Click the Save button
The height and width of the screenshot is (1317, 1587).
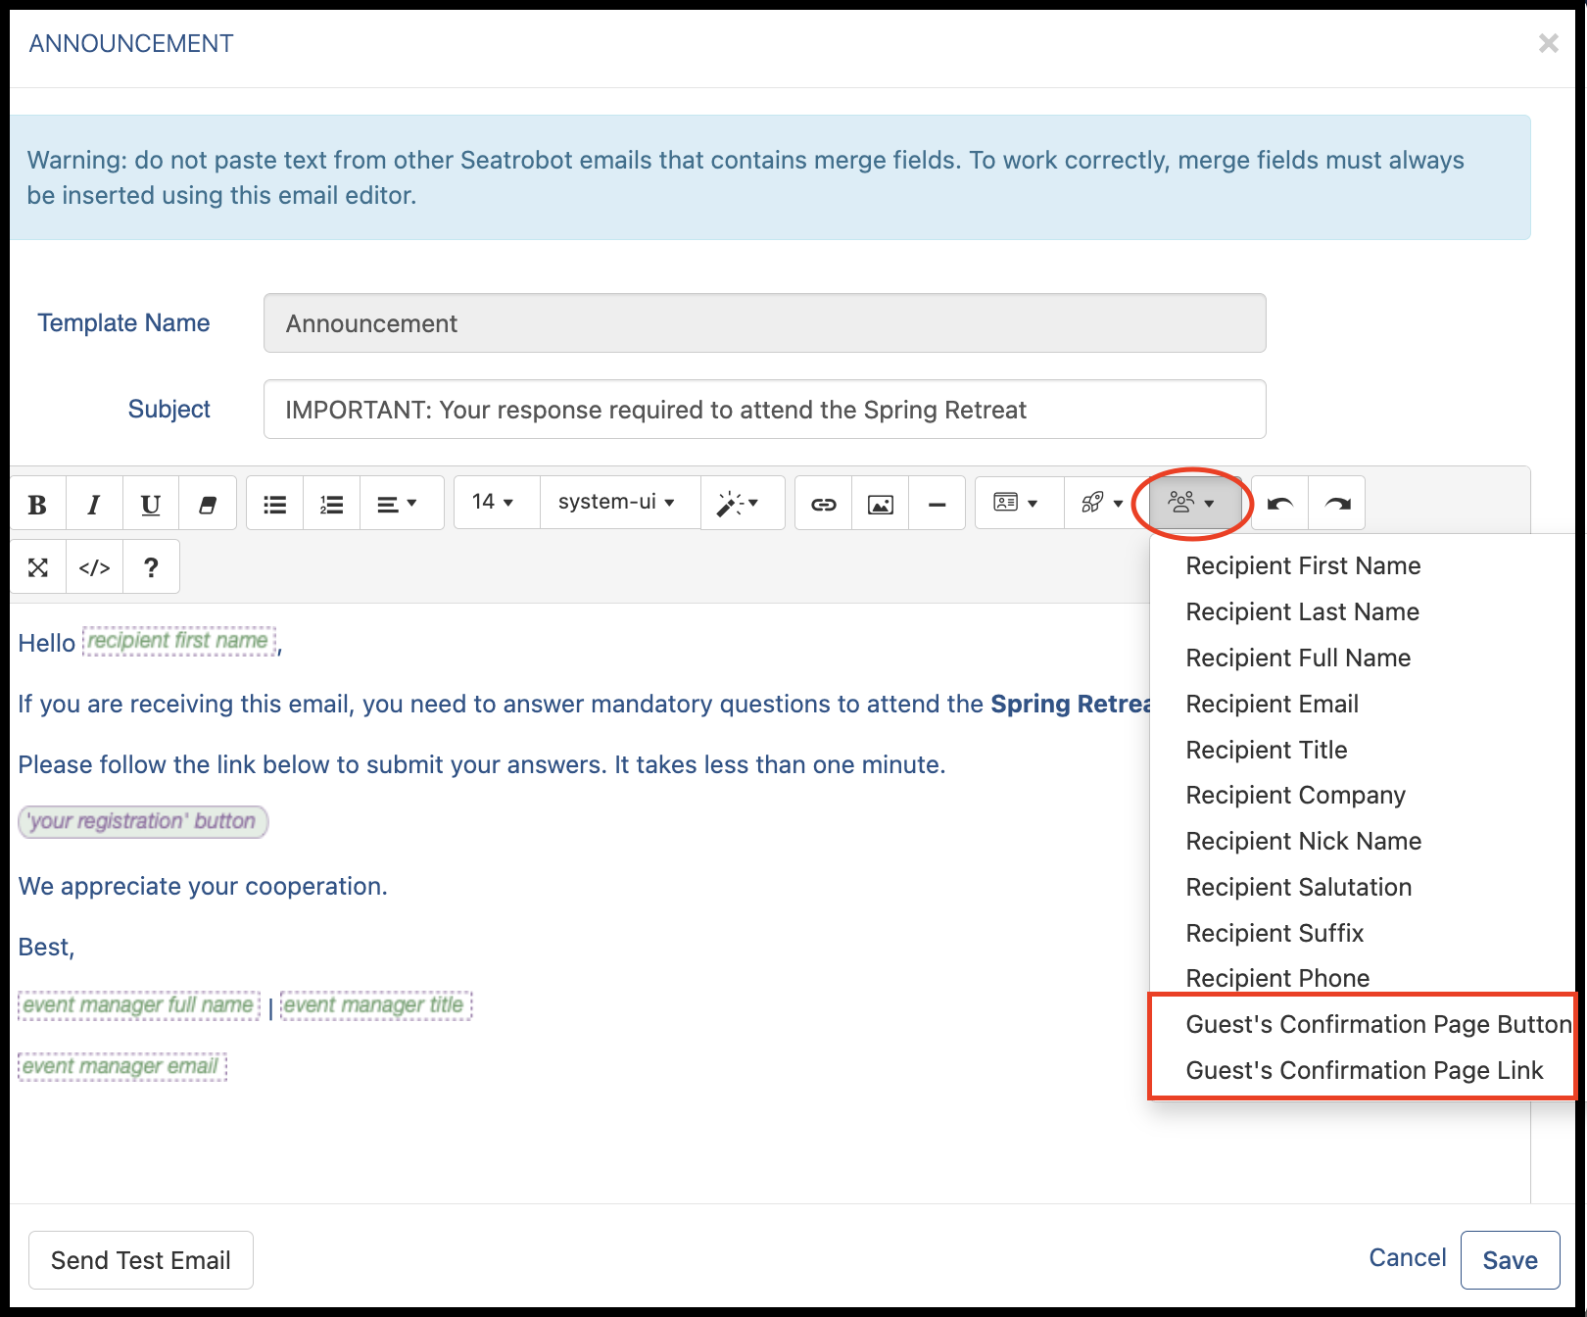1510,1260
